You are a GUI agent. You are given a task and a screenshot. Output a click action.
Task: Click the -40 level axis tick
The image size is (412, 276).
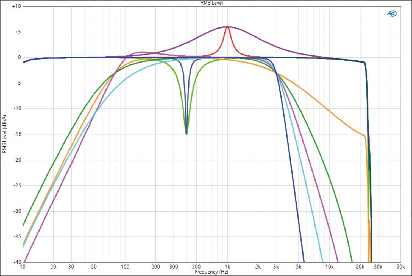tap(17, 262)
